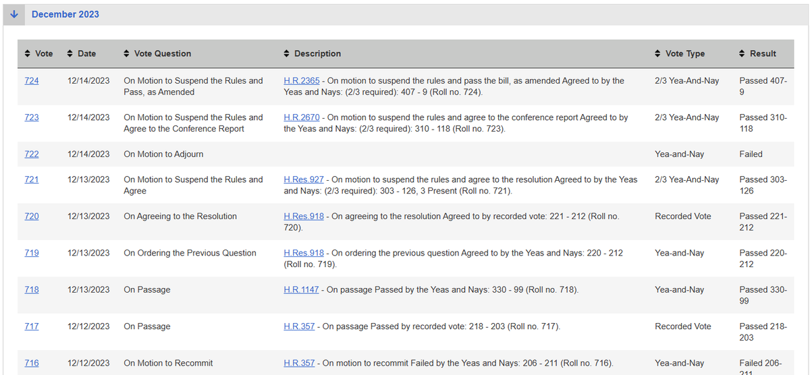
Task: Collapse the December 2023 section arrow
Action: click(x=14, y=14)
